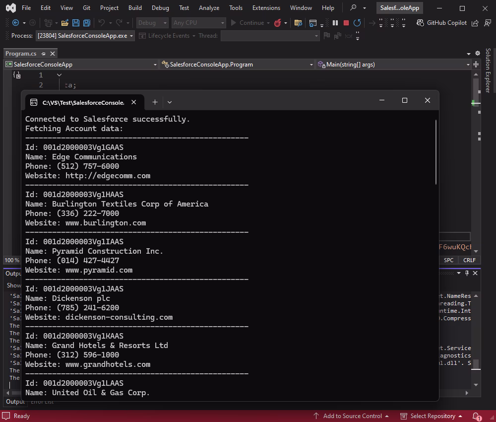Click the Save All icon

85,23
